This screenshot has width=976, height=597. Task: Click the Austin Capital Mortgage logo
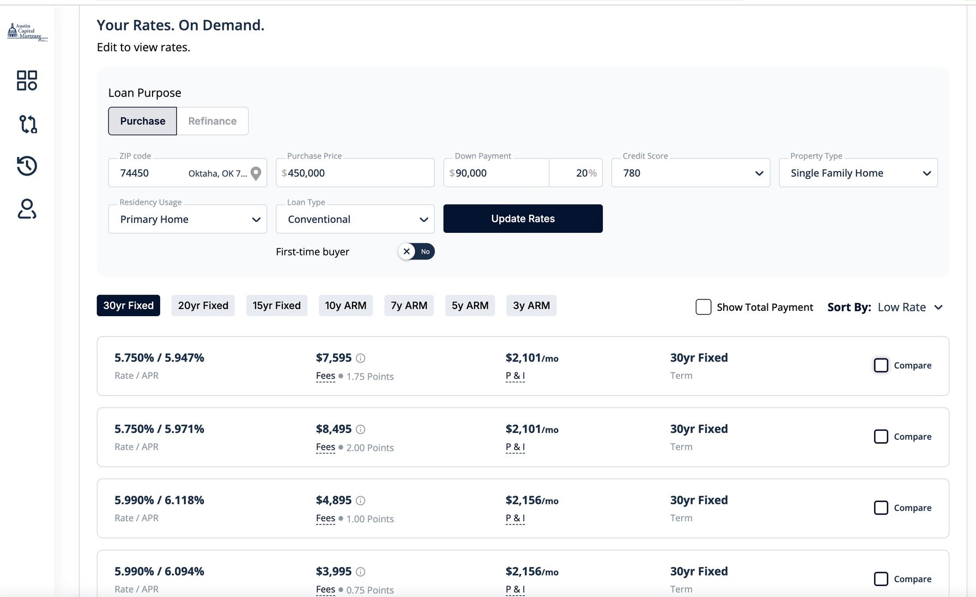(x=27, y=32)
